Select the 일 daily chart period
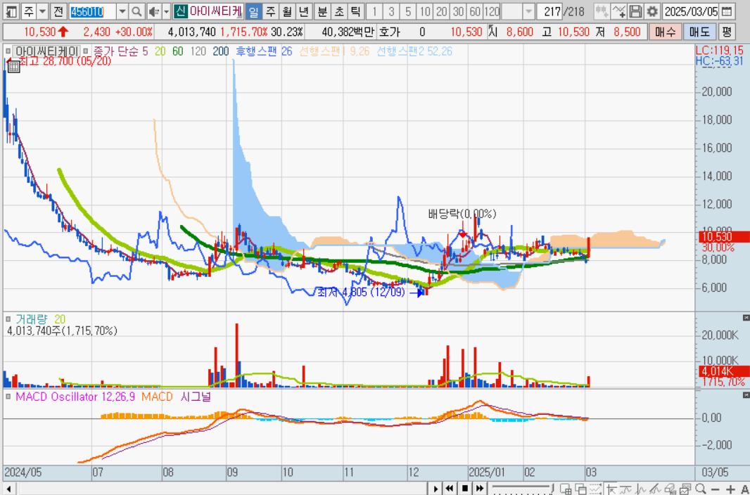 coord(253,11)
